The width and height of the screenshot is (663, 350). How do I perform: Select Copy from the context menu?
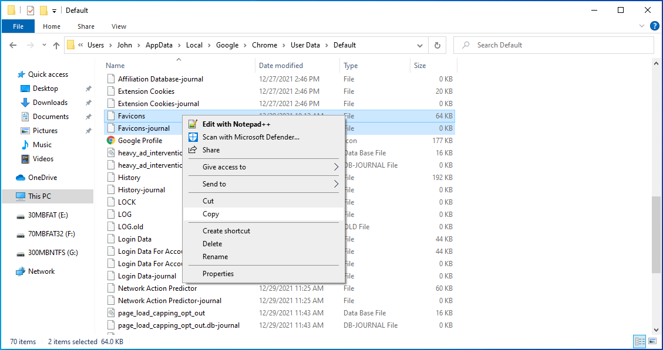pyautogui.click(x=211, y=214)
